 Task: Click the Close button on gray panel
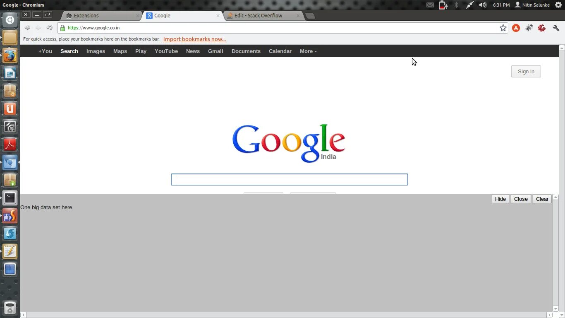(521, 199)
